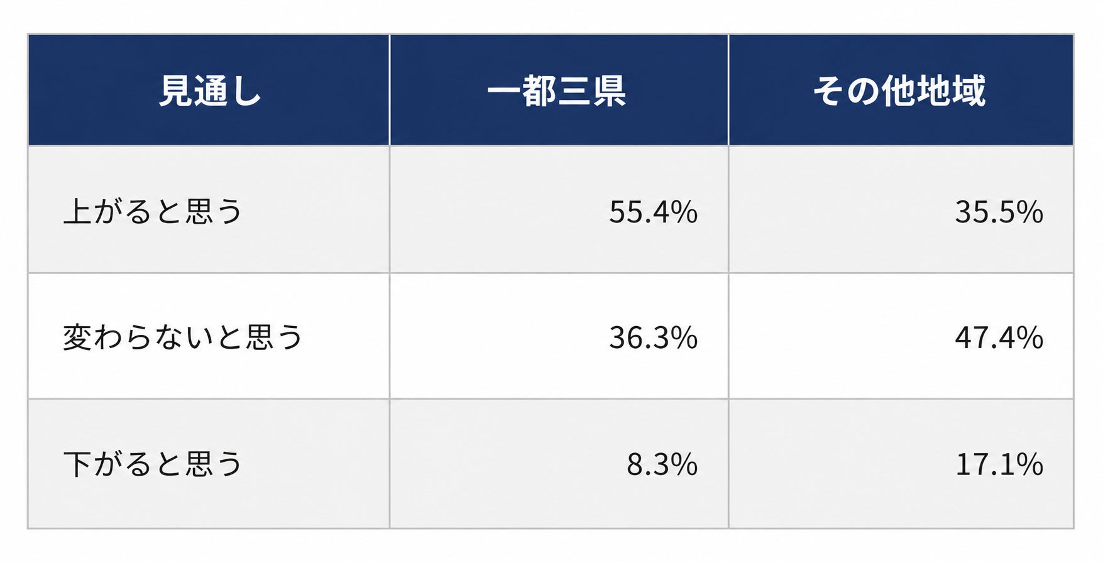Click the 35.5% cell

999,212
